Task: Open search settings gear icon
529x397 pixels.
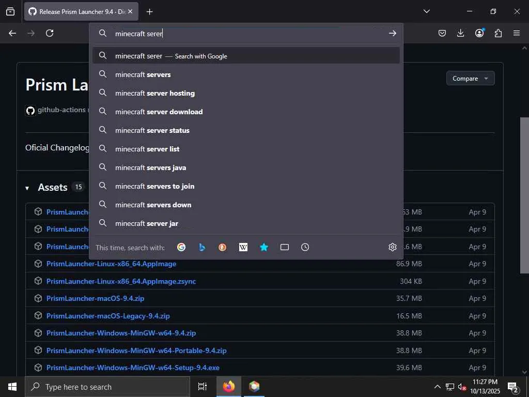Action: (393, 247)
